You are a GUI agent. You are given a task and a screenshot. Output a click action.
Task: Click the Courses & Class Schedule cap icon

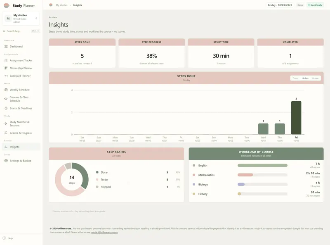[x=6, y=99]
